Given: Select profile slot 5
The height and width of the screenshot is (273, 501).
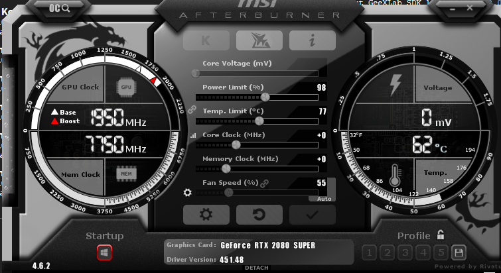Looking at the screenshot, I should [441, 253].
